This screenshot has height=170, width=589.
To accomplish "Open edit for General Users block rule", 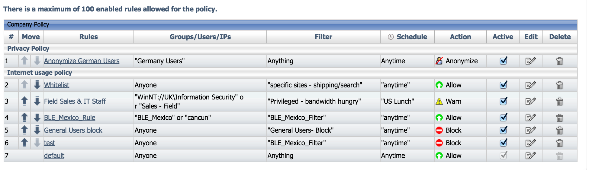I will 530,131.
